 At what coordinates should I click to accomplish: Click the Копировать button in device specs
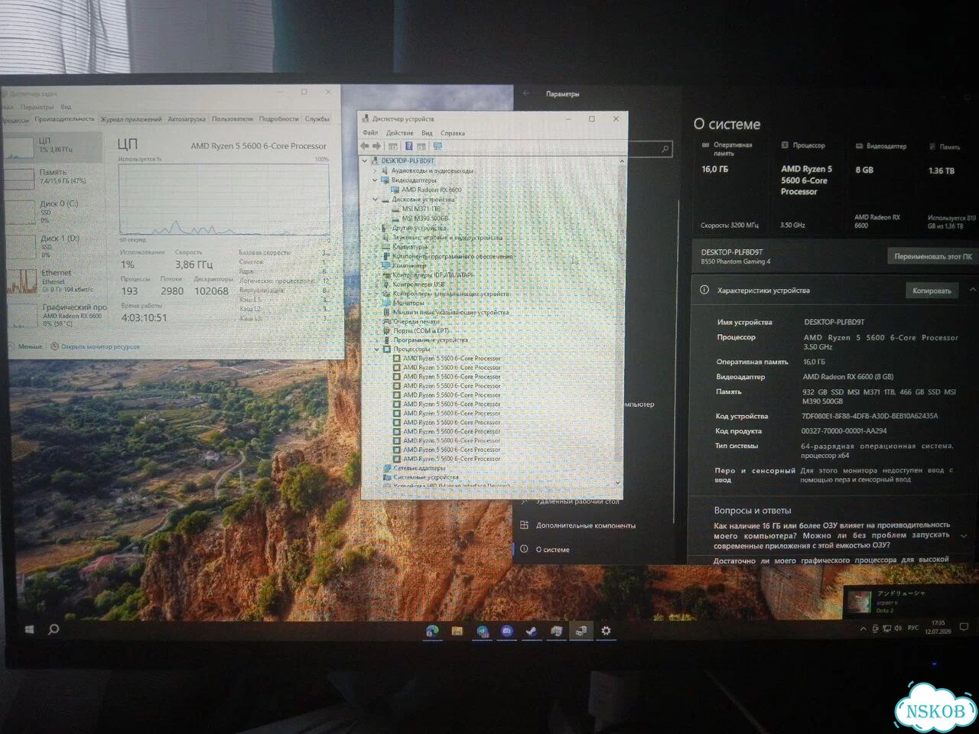click(932, 291)
